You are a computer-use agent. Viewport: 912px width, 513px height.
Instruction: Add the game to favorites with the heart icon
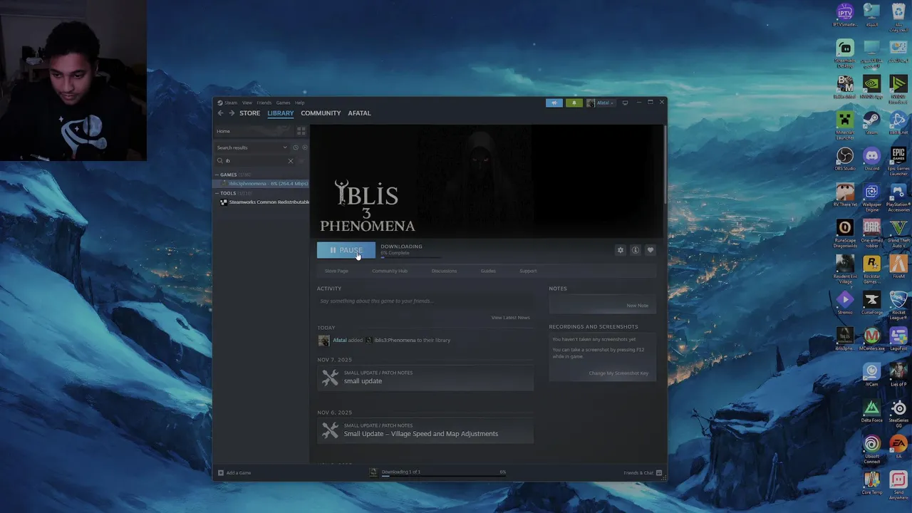[650, 250]
